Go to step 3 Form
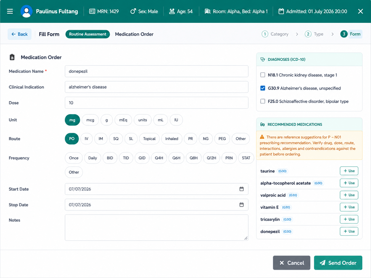371x278 pixels. click(x=351, y=34)
